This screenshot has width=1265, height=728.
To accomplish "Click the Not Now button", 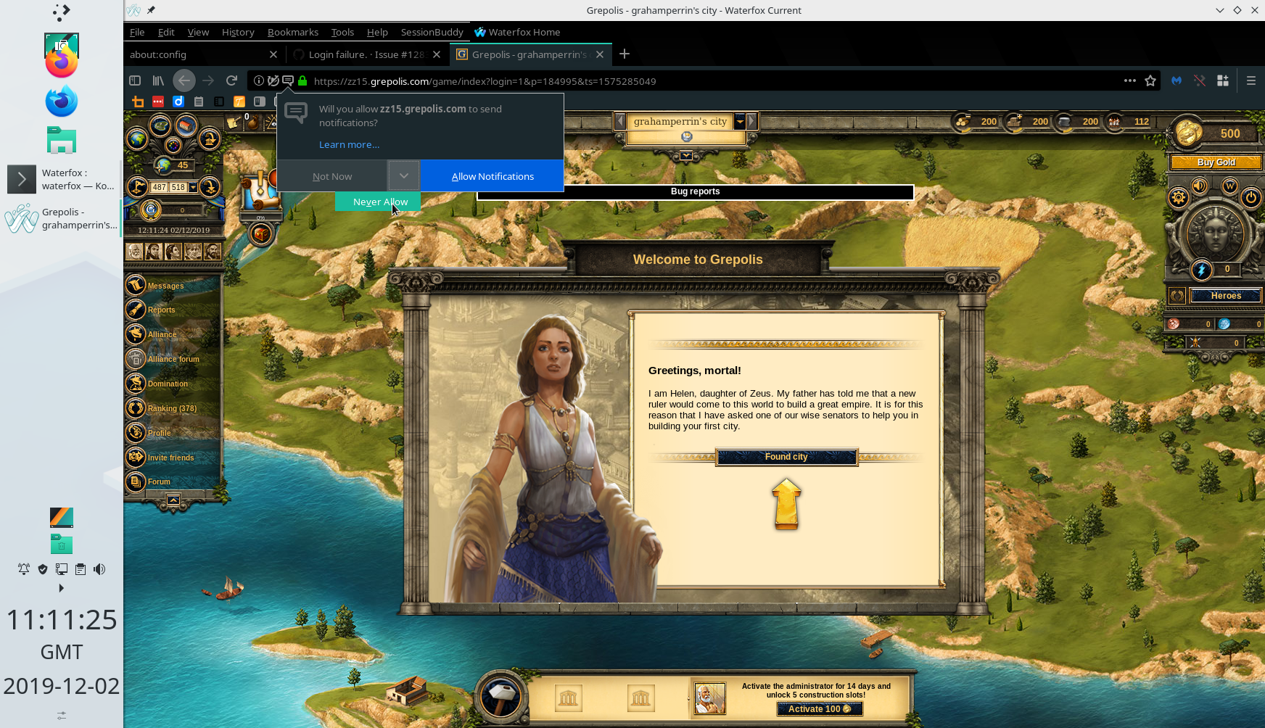I will [x=332, y=175].
